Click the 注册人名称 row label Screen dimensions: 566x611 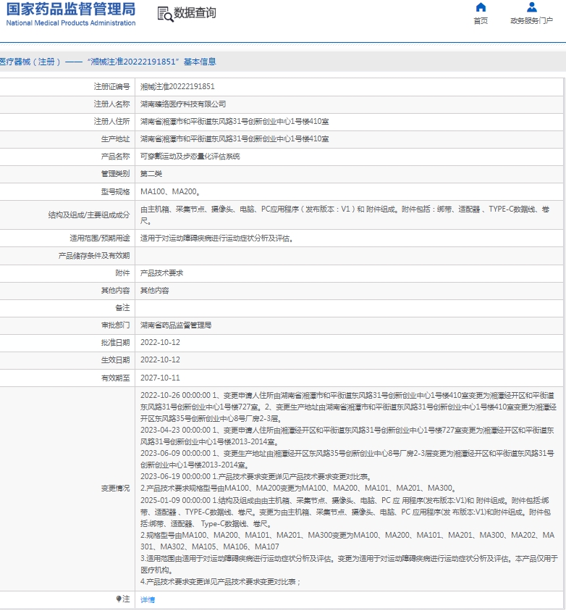point(111,104)
